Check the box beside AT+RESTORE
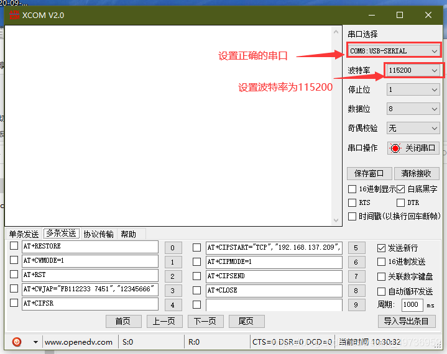Image resolution: width=447 pixels, height=354 pixels. pyautogui.click(x=14, y=246)
